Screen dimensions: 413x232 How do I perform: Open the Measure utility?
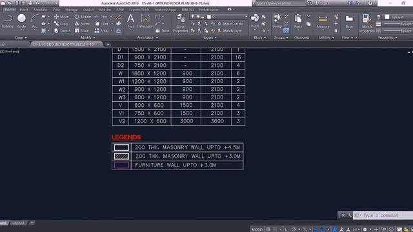coord(323,21)
